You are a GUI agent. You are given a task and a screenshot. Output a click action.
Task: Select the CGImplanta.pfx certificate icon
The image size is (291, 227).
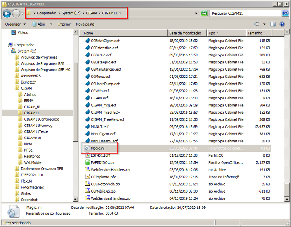[87, 177]
